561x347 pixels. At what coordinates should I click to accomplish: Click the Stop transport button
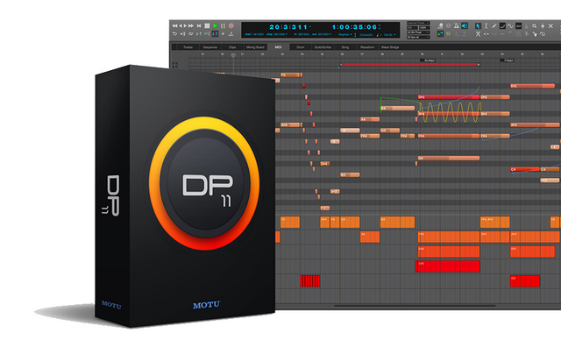pos(207,25)
